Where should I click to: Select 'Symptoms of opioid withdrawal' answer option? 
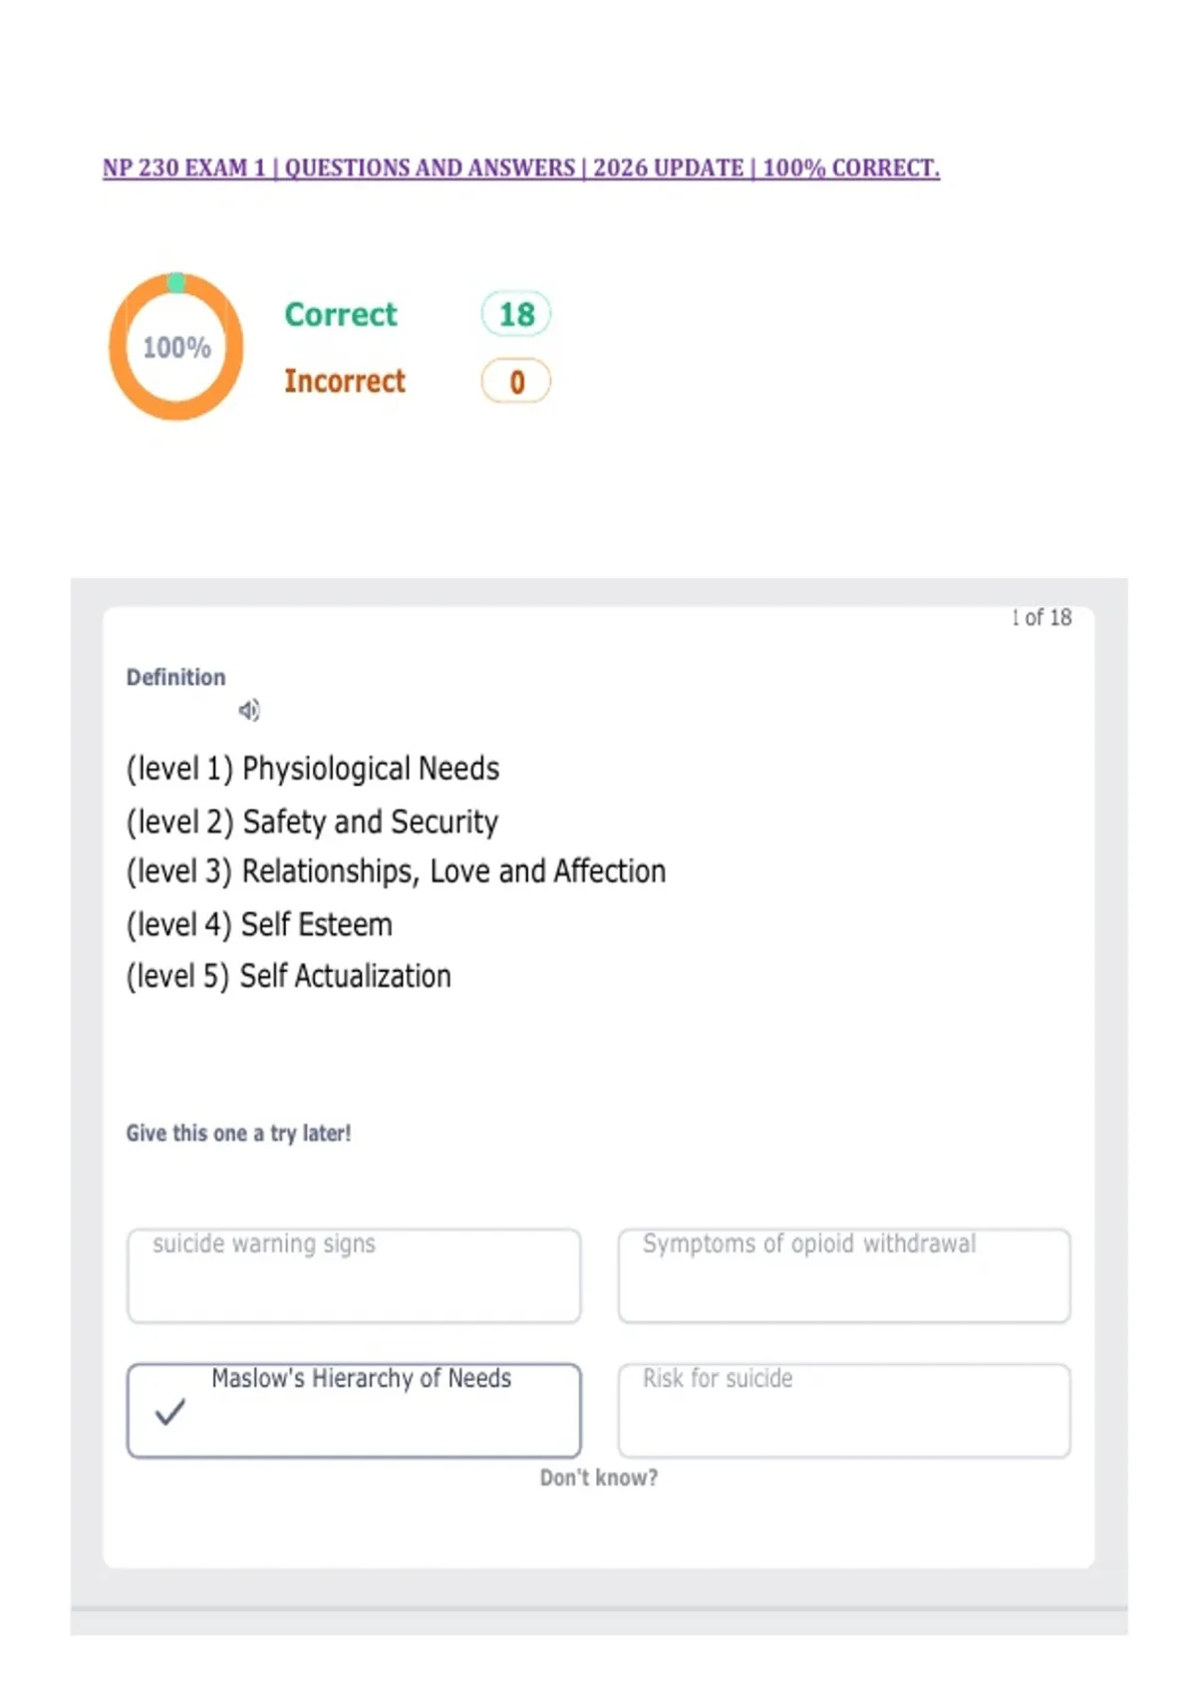(844, 1275)
